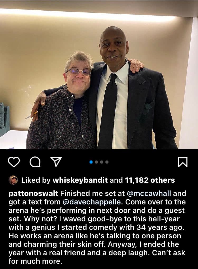This screenshot has height=269, width=198.
Task: Select the first blue carousel dot
Action: point(91,162)
